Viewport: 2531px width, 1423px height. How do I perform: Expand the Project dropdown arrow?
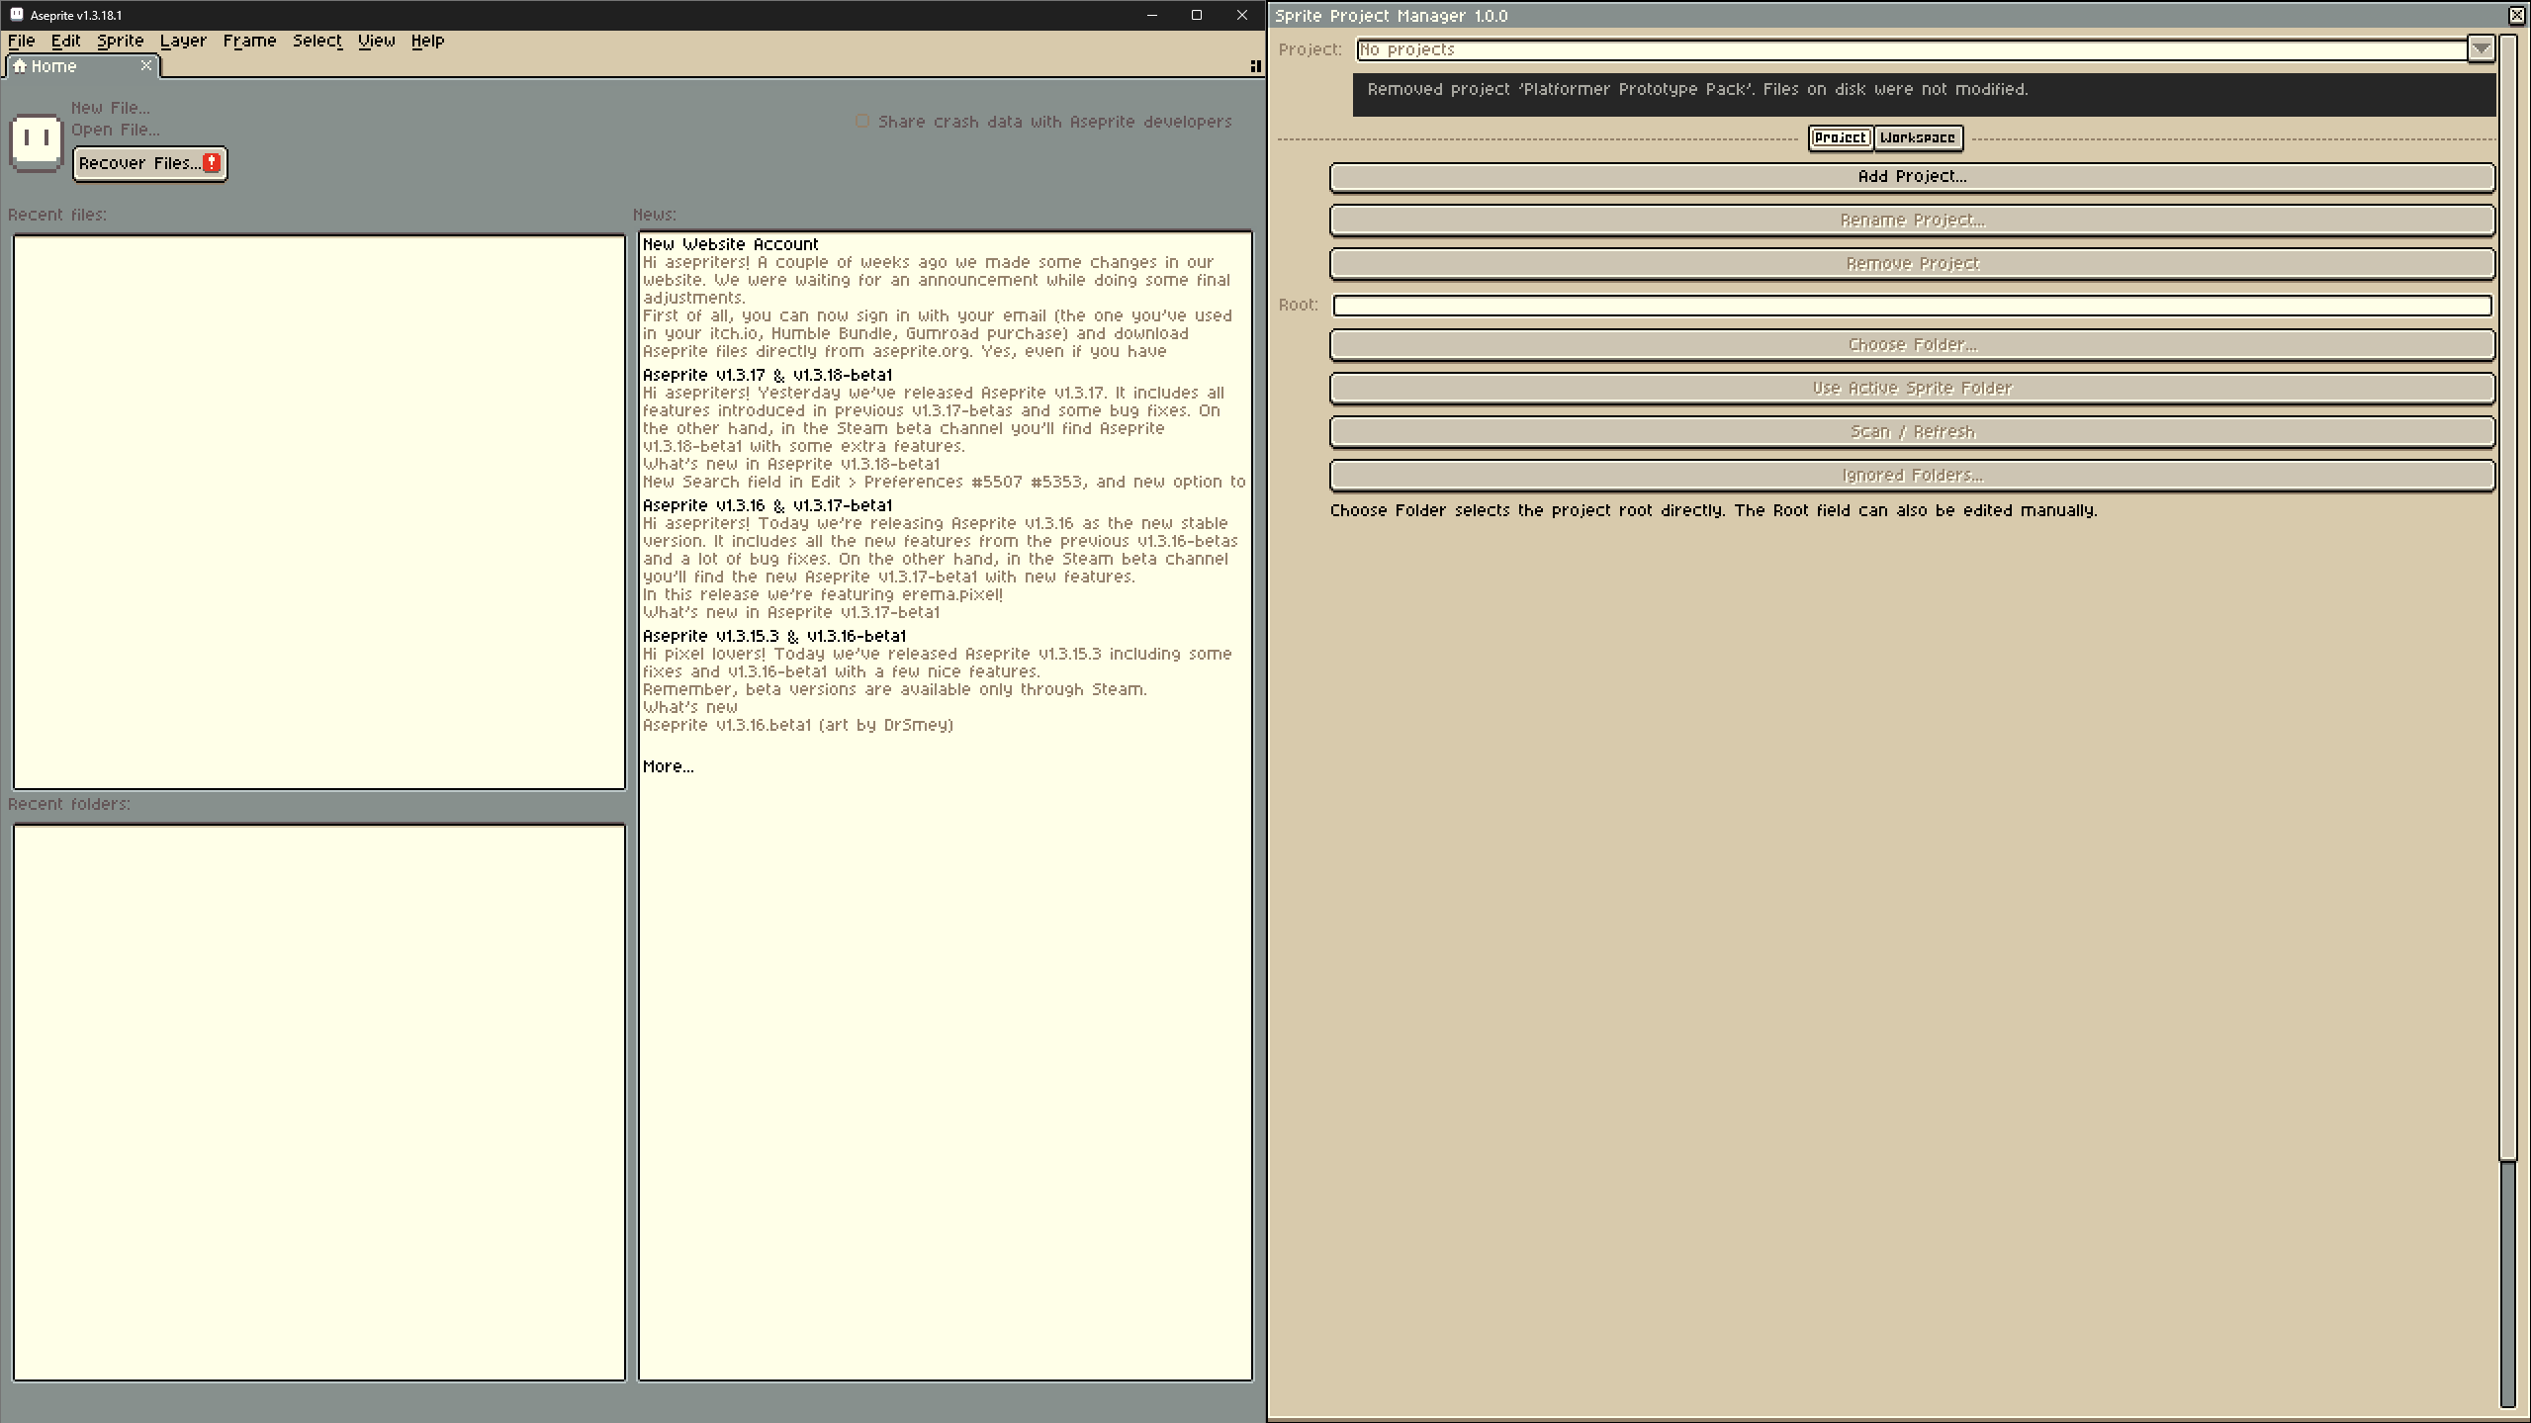coord(2481,48)
